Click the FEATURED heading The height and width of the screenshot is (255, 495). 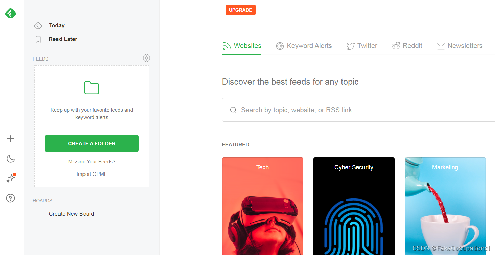click(236, 145)
